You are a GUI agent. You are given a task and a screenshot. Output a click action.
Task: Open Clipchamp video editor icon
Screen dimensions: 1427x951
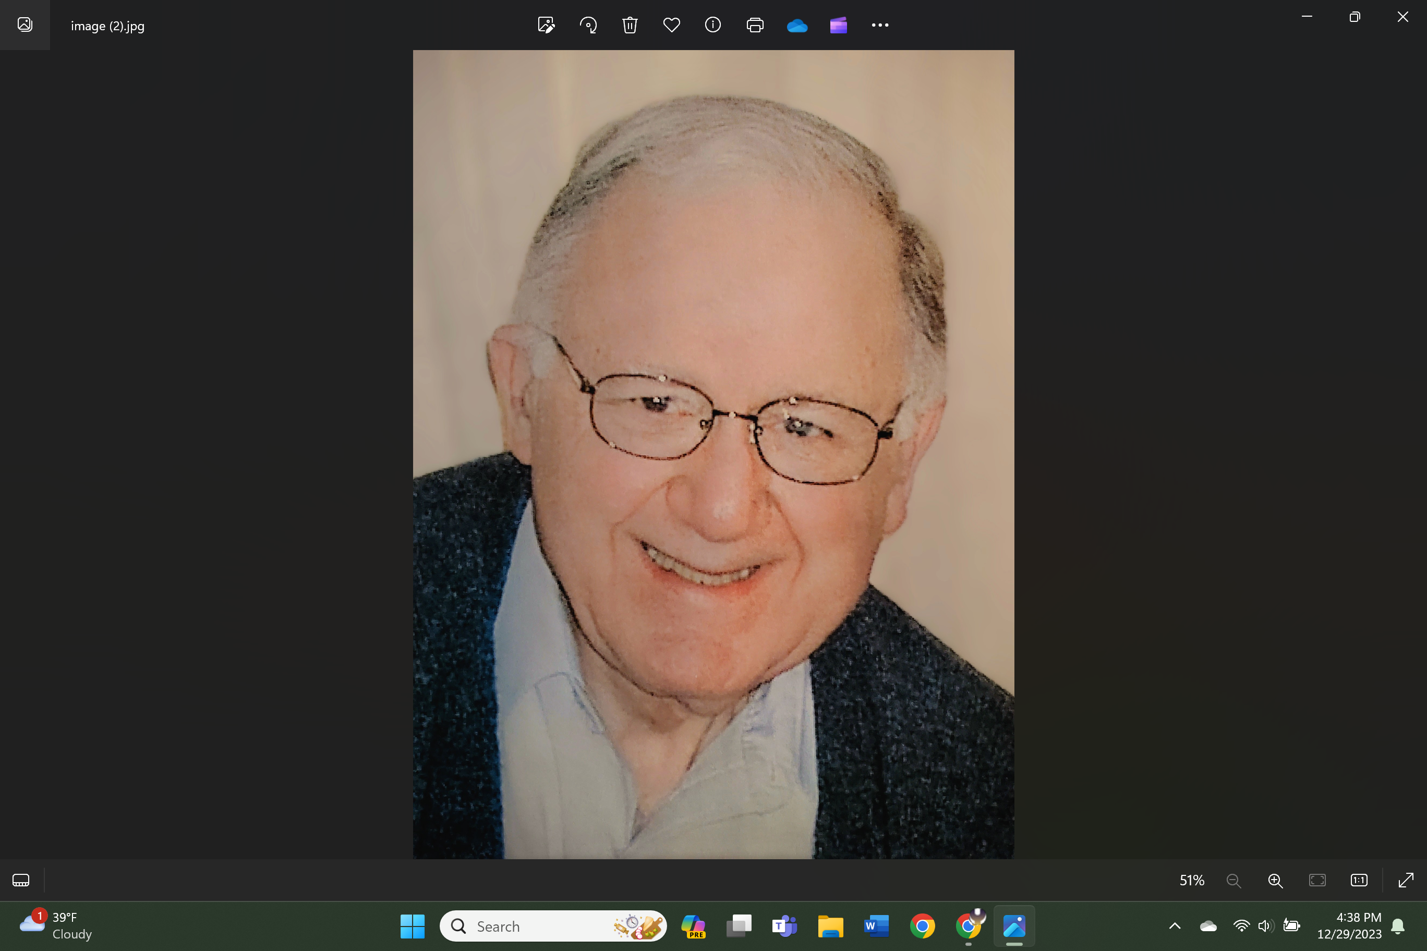click(x=839, y=26)
